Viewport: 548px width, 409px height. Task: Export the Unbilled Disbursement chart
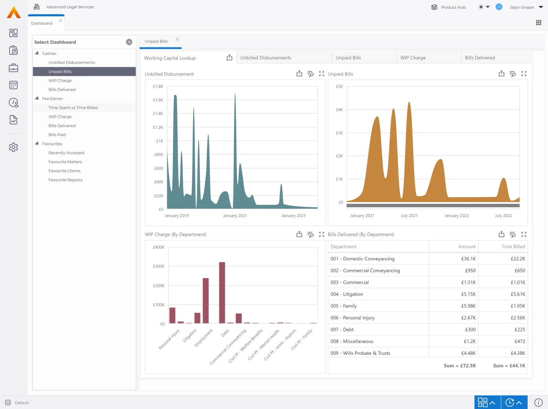coord(299,74)
